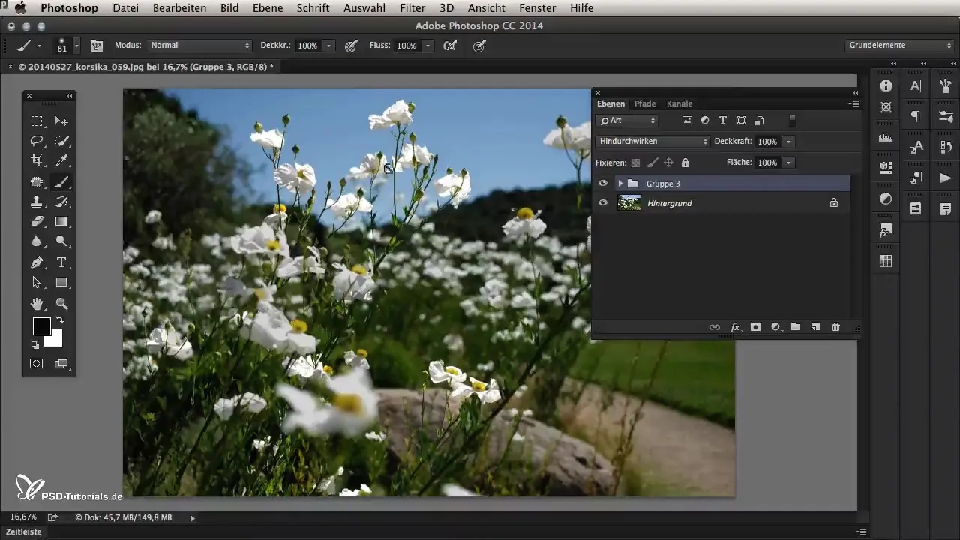Expand the Gruppe 3 layer group
This screenshot has height=540, width=960.
click(620, 184)
